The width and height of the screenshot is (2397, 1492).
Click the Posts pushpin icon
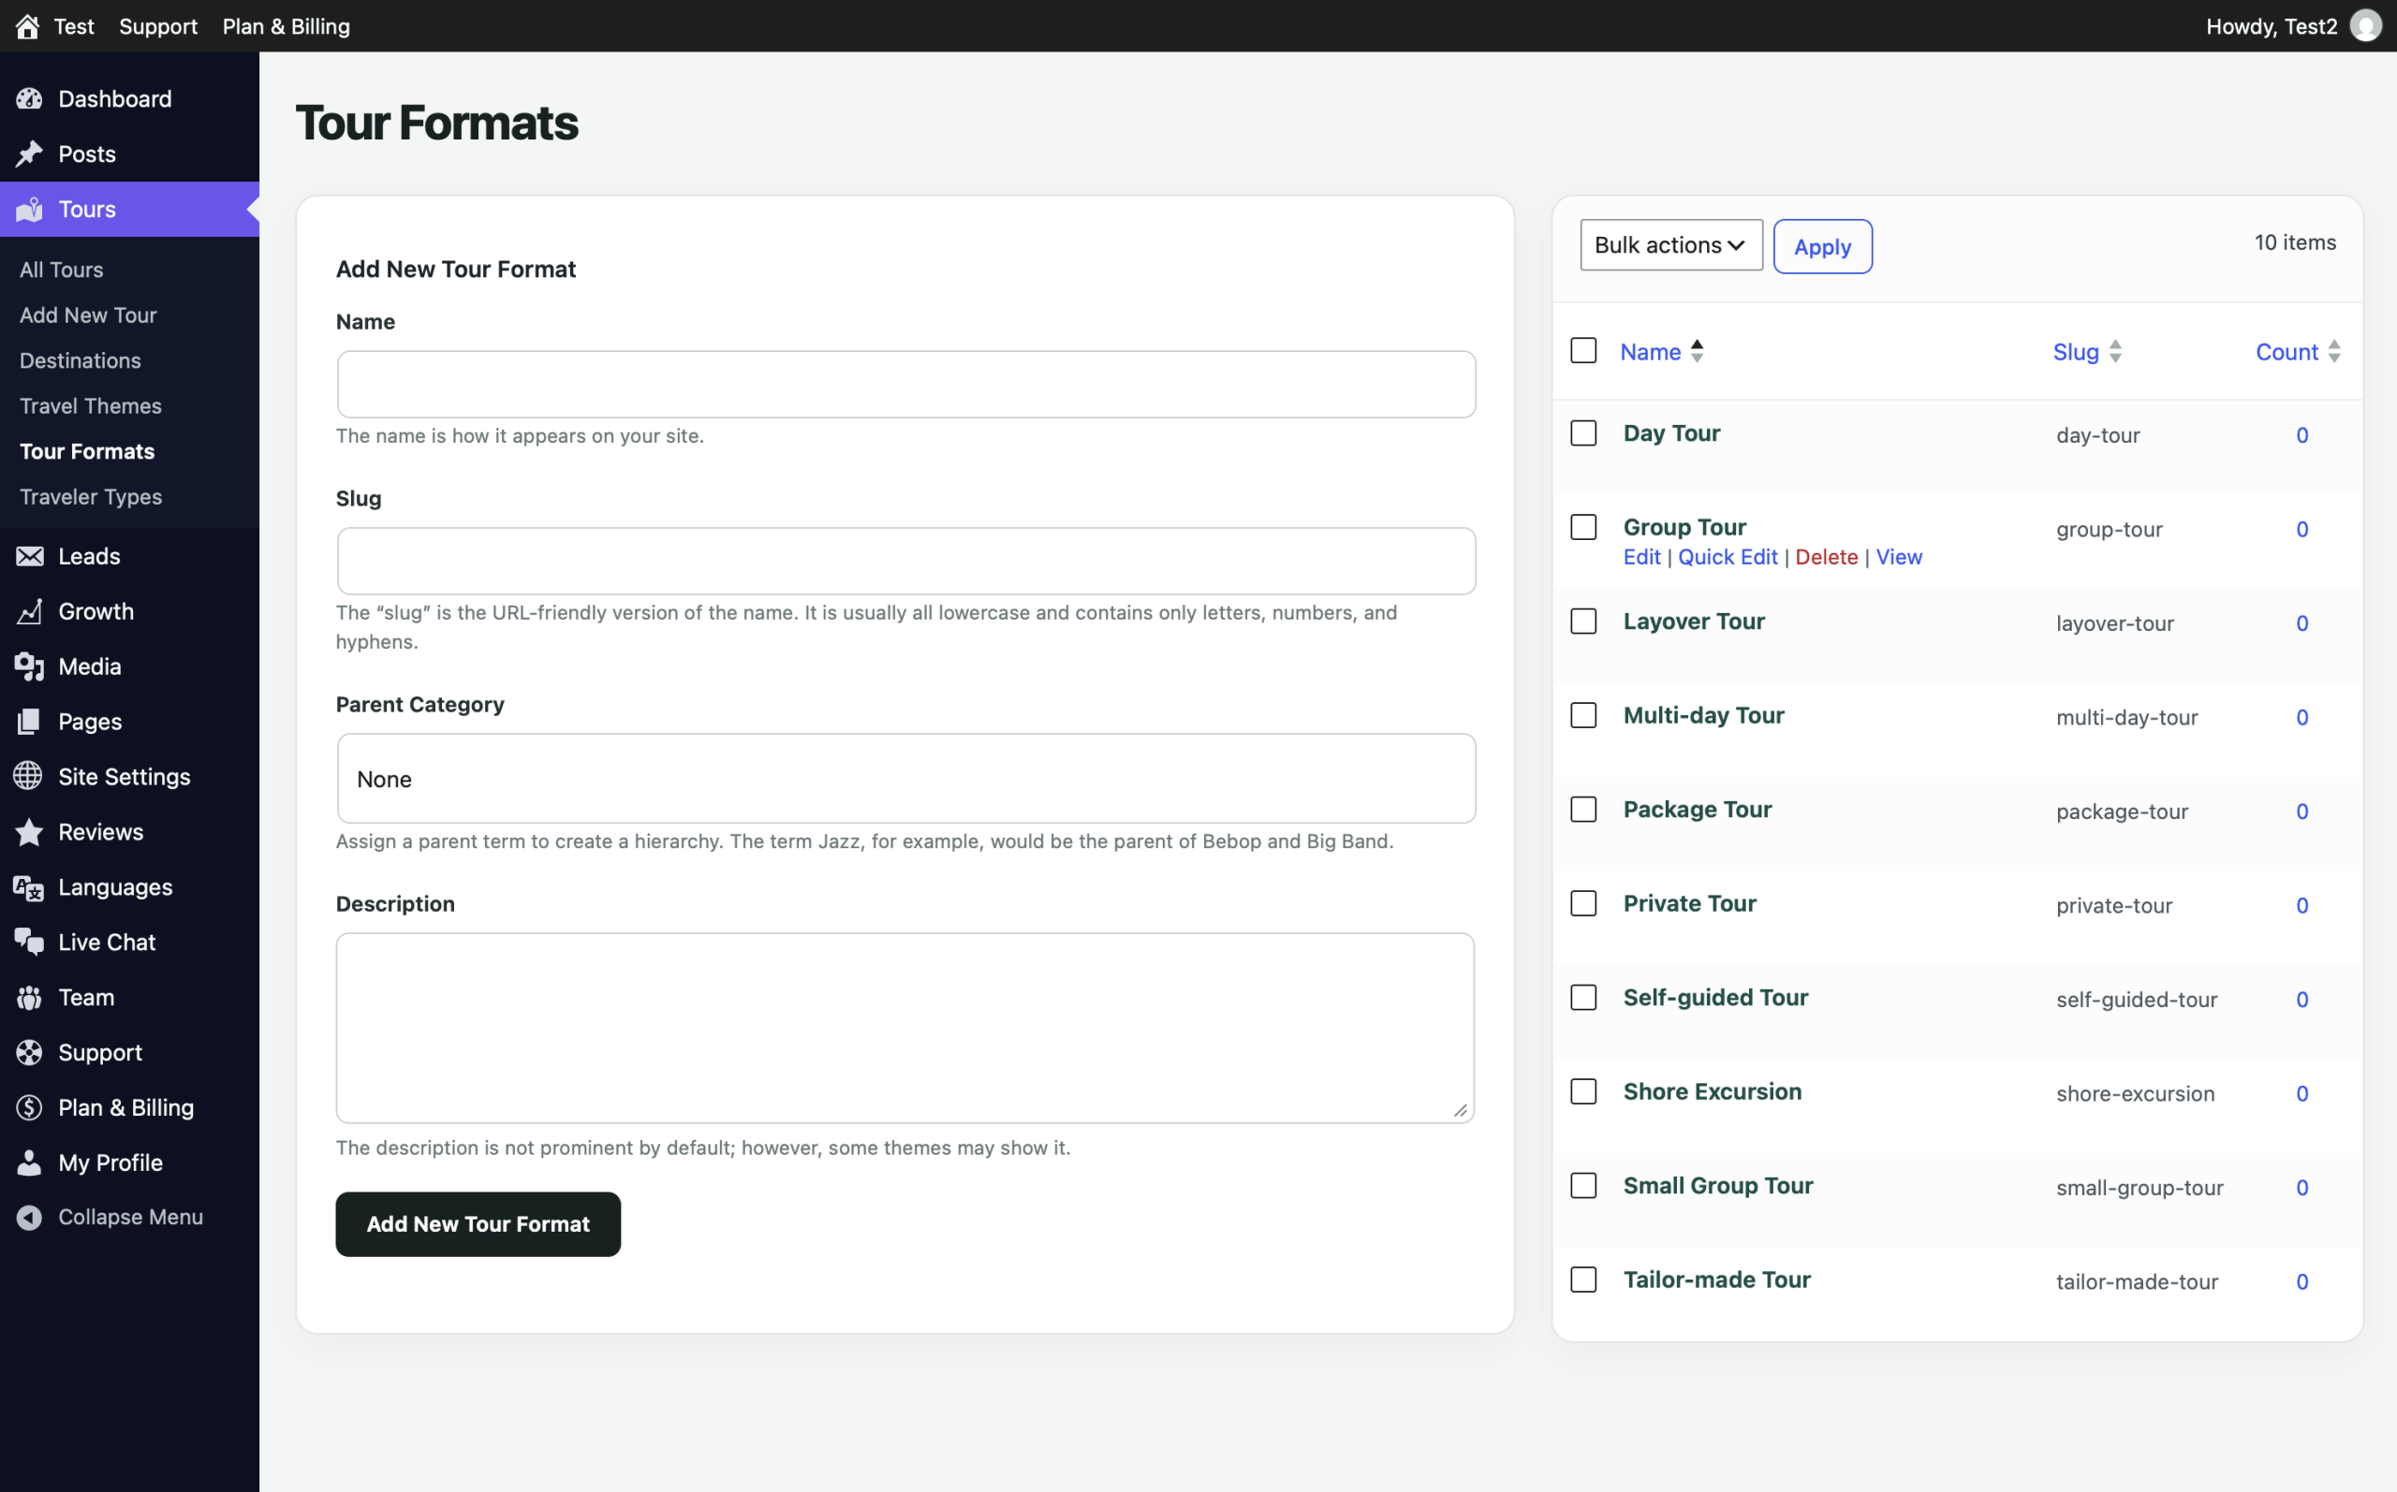pyautogui.click(x=30, y=154)
